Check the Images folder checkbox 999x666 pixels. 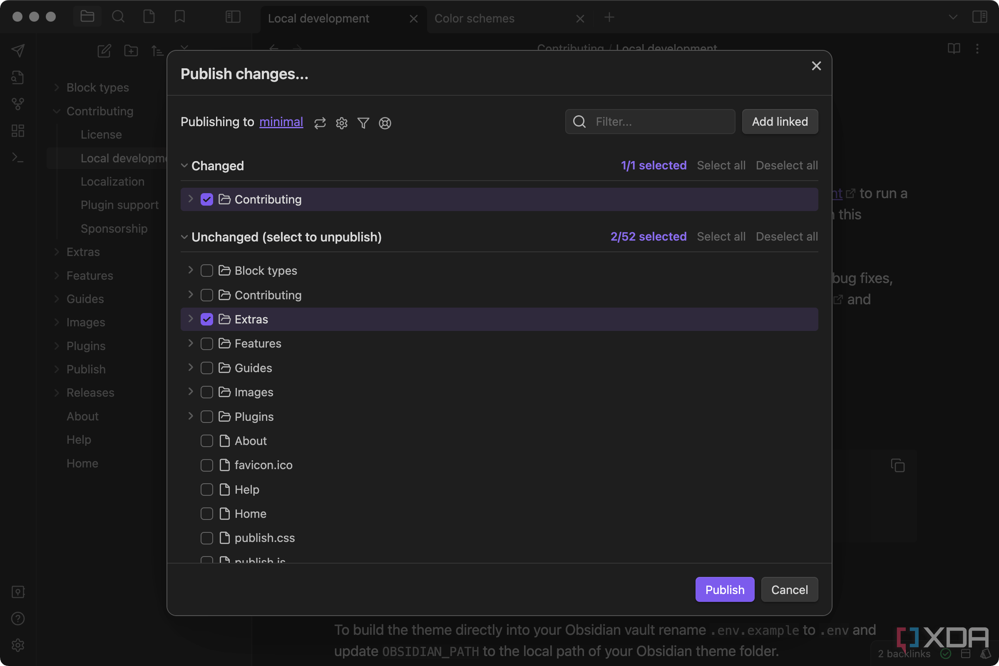[206, 392]
